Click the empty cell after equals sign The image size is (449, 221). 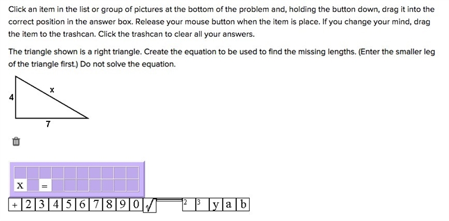pos(58,186)
